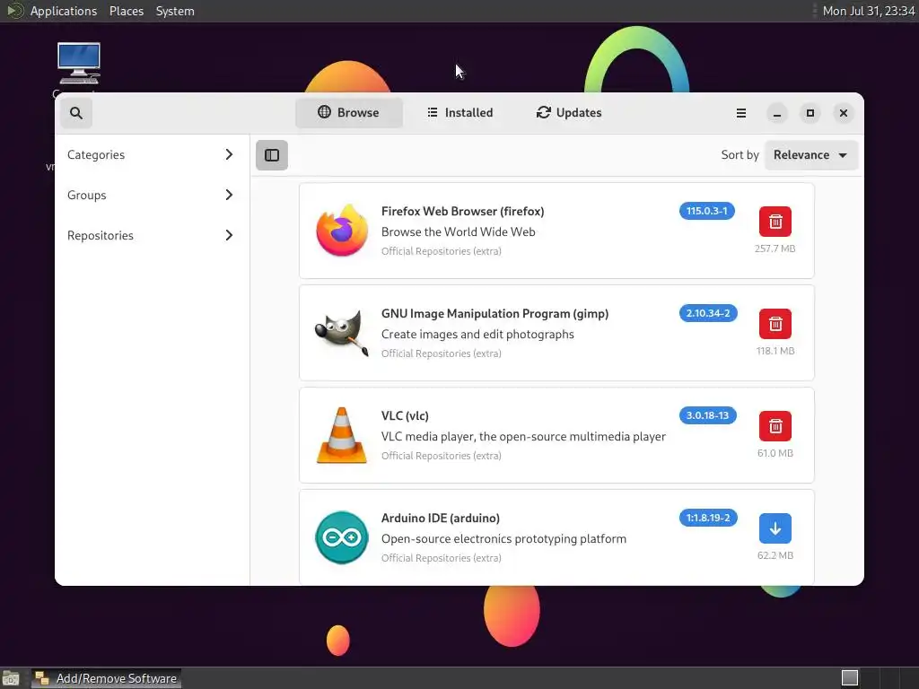The width and height of the screenshot is (919, 689).
Task: Select Add/Remove Software taskbar button
Action: pos(107,678)
